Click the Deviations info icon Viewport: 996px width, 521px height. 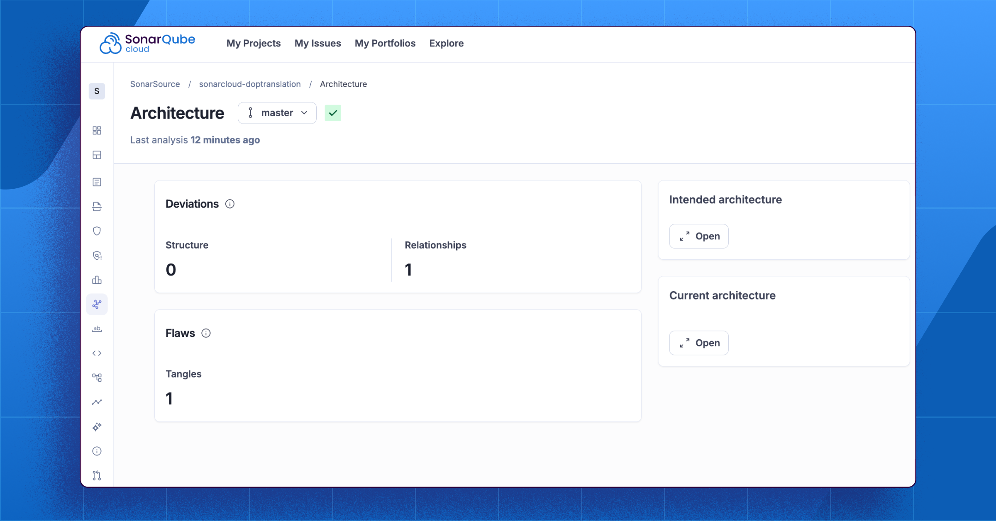(x=229, y=204)
